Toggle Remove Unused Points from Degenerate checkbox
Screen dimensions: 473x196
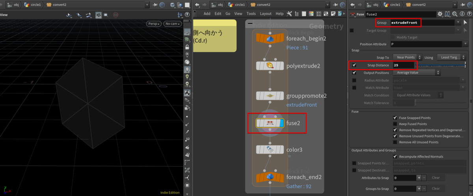point(395,136)
